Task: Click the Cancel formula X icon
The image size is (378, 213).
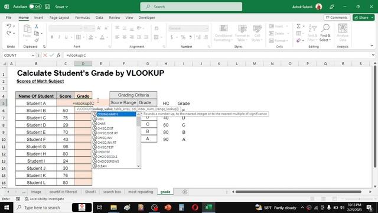Action: [45, 55]
